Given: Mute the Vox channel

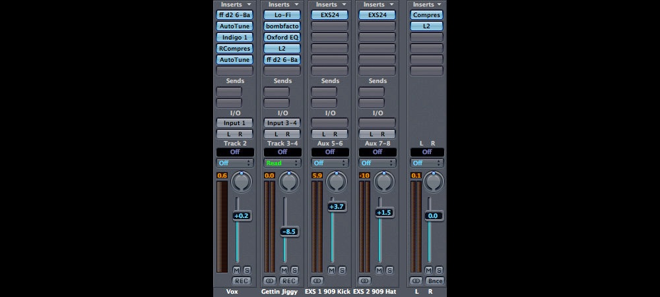Looking at the screenshot, I should [236, 270].
